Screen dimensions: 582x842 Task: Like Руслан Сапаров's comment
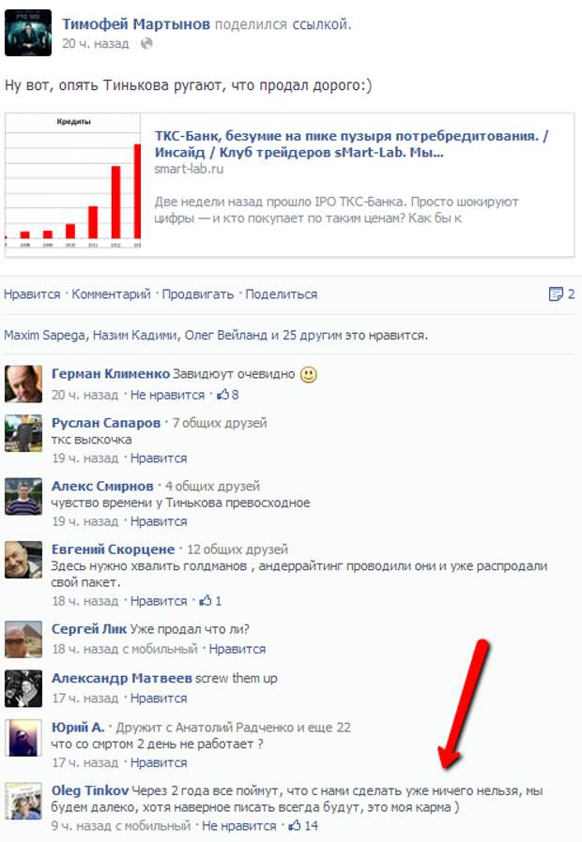159,459
